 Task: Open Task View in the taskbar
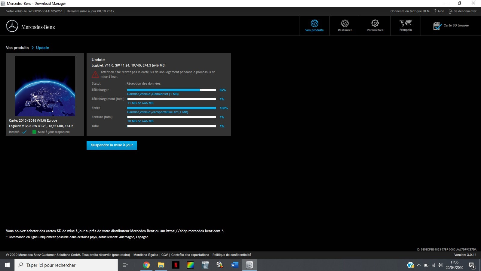(x=125, y=265)
